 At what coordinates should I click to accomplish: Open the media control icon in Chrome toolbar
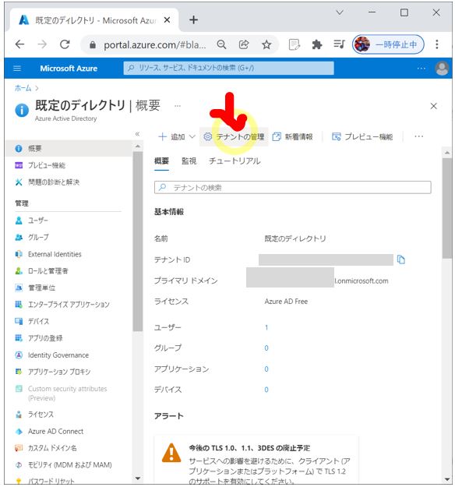click(x=339, y=44)
